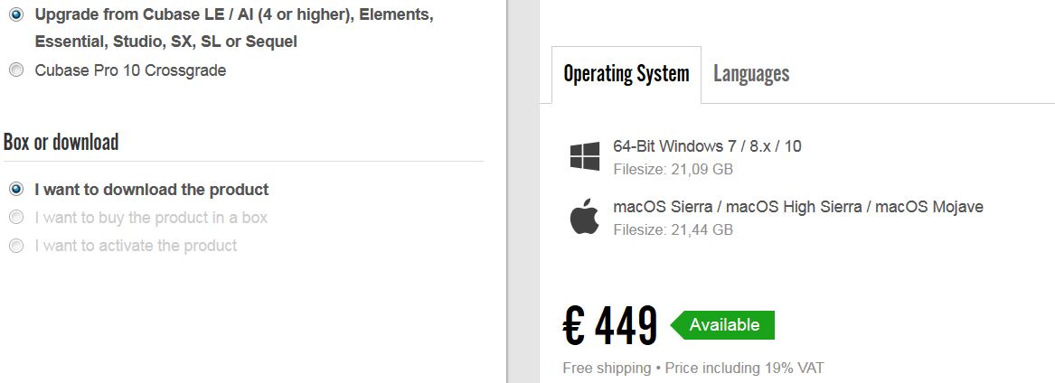Click the macOS Filesize 21,44 GB text
Screen dimensions: 1055x383
coord(673,229)
